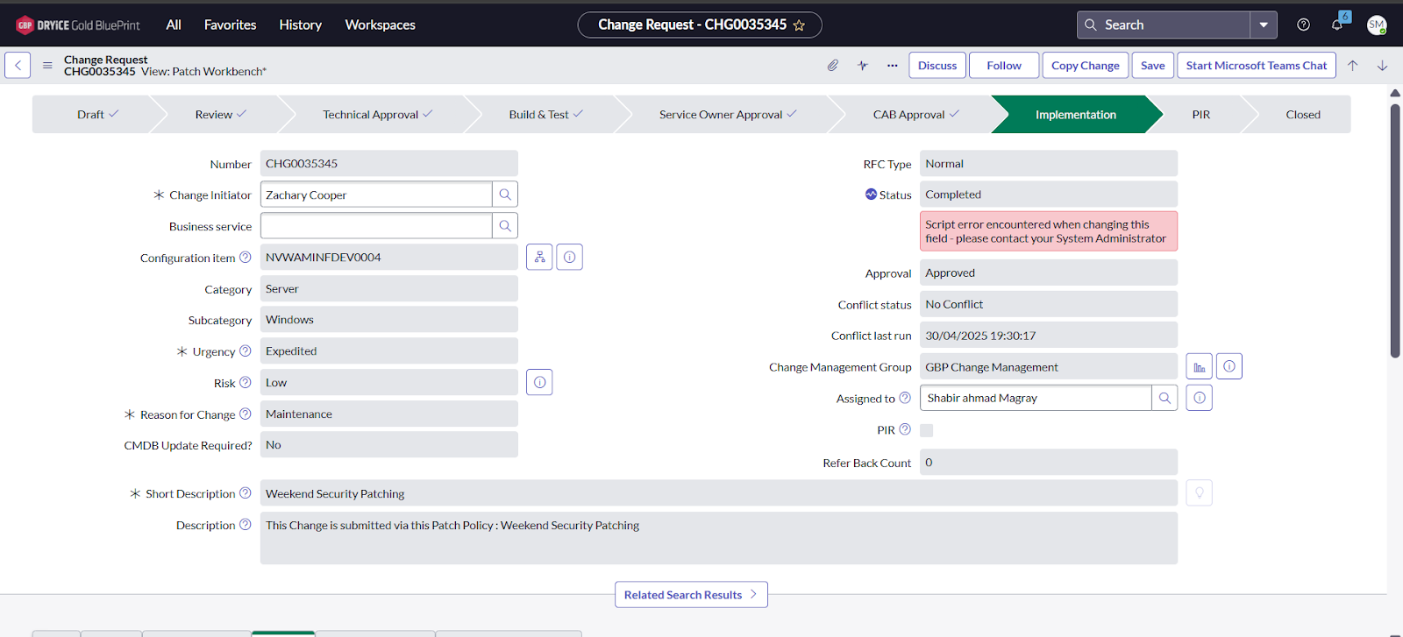Look up Change Initiator with magnifier icon

pos(505,195)
